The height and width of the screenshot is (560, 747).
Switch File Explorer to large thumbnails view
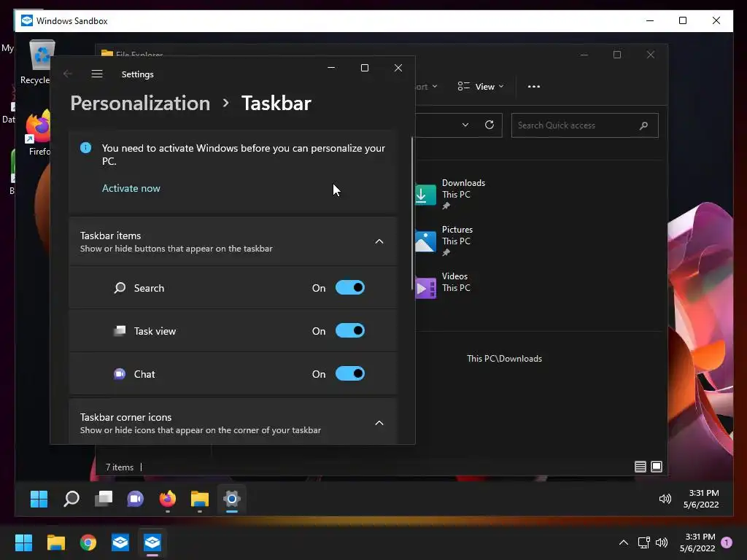pos(657,467)
